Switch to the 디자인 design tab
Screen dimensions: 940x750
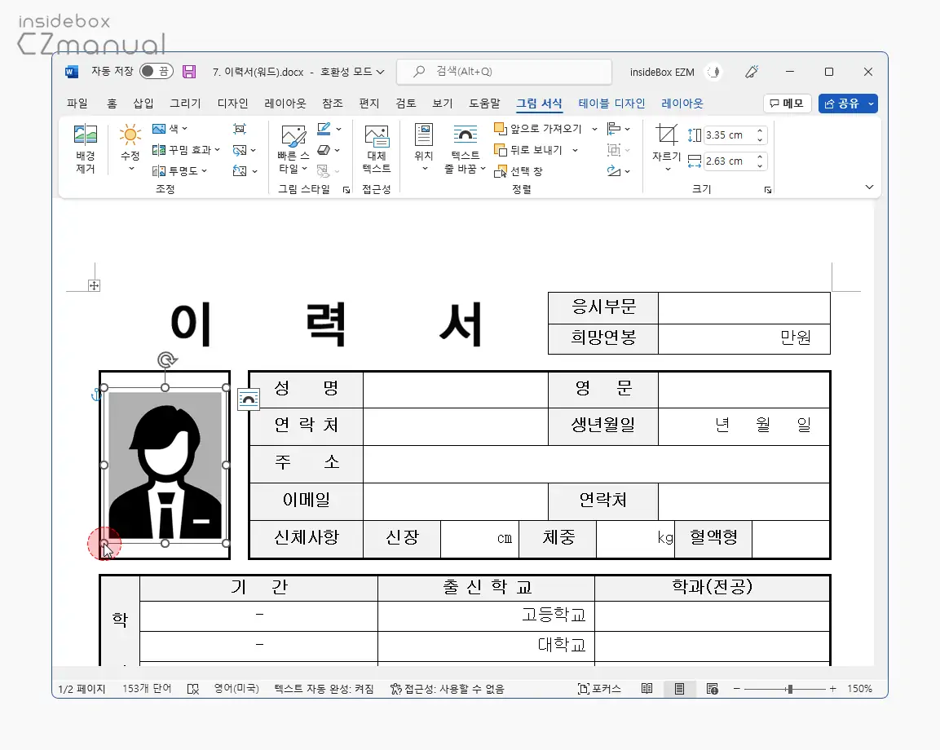[232, 103]
